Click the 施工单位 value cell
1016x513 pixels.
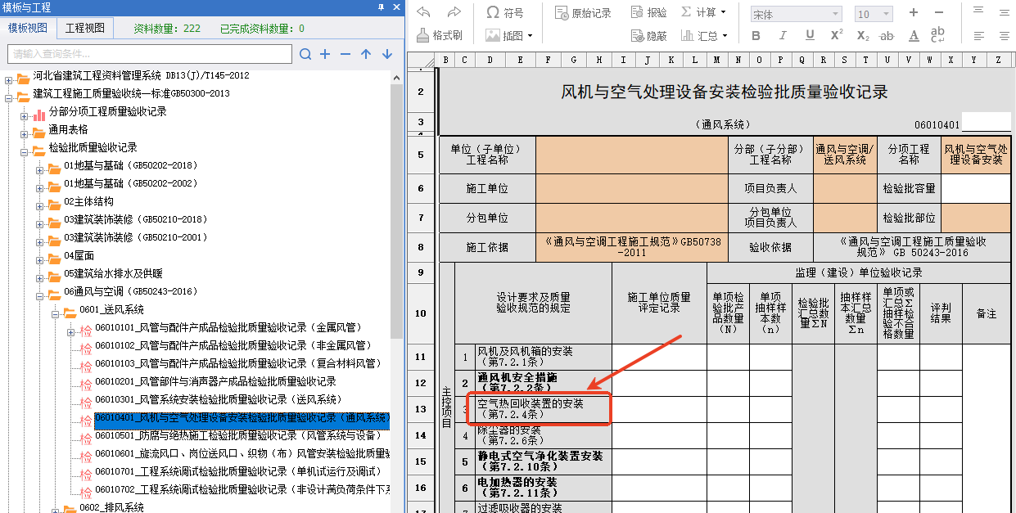click(631, 188)
